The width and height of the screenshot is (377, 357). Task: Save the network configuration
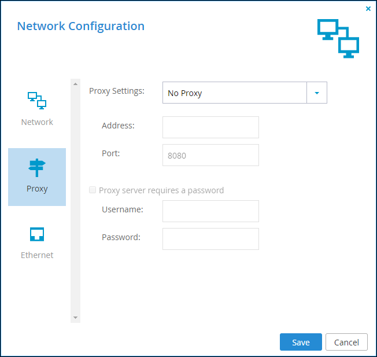(x=301, y=342)
